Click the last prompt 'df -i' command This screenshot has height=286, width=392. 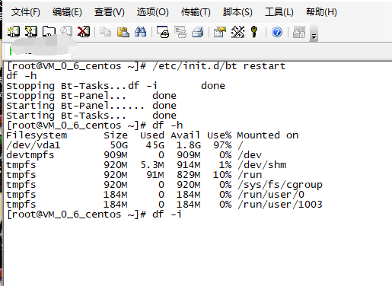coord(167,214)
